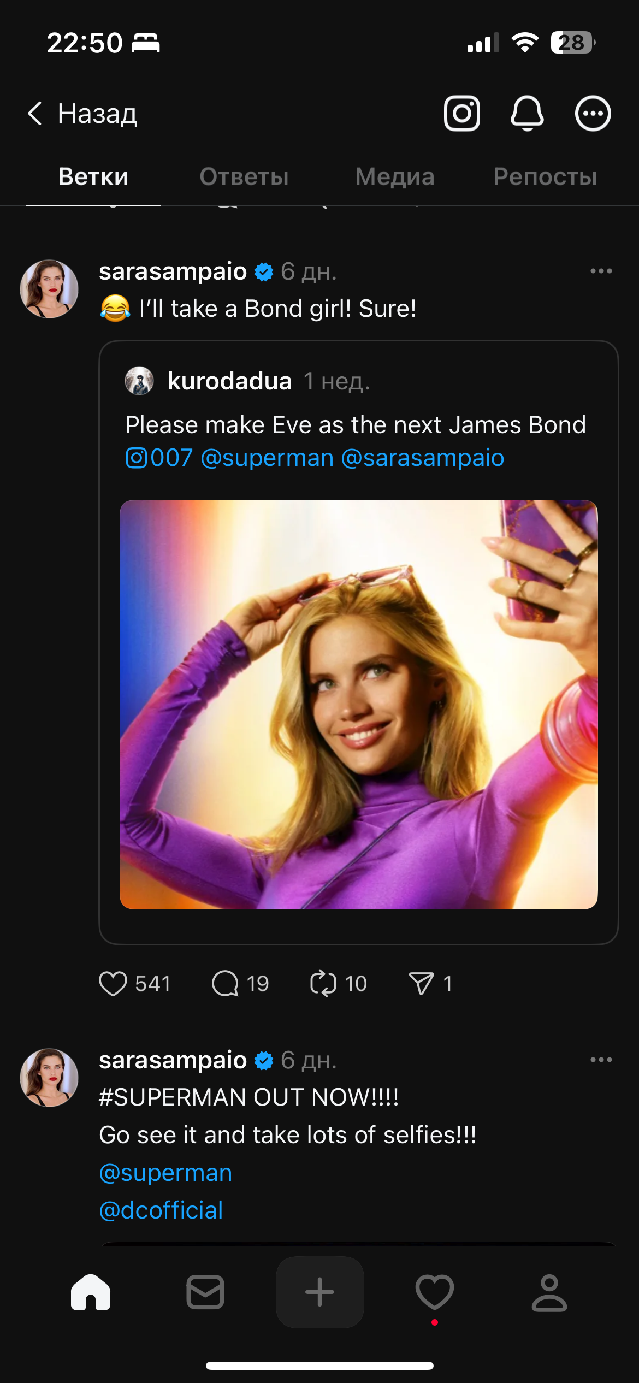Open the Репосты tab
This screenshot has width=639, height=1383.
point(545,177)
